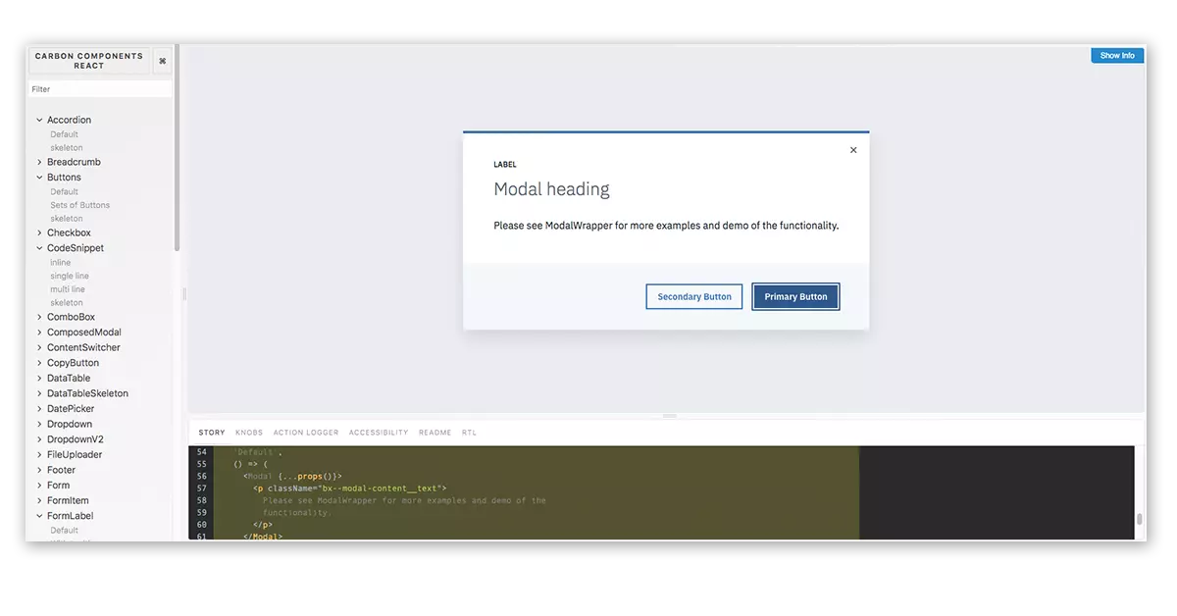The image size is (1177, 616).
Task: Open Default story under Buttons
Action: pos(65,192)
